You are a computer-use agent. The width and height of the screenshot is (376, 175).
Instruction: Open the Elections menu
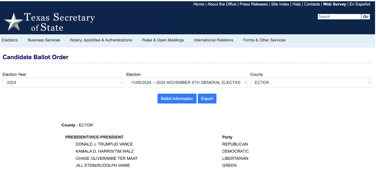click(x=10, y=40)
